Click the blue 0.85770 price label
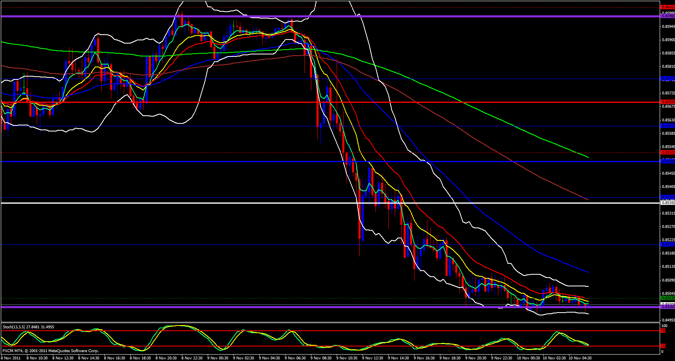The height and width of the screenshot is (361, 675). pyautogui.click(x=667, y=79)
